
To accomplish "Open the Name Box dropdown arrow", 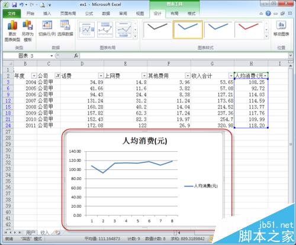I will click(x=52, y=56).
